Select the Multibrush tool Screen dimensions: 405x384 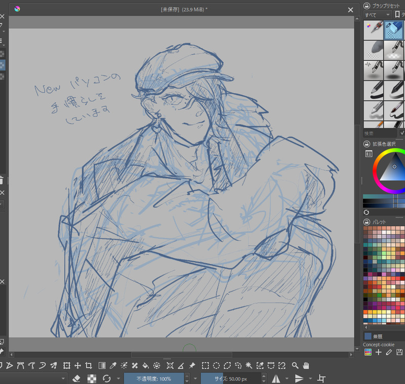[x=54, y=365]
